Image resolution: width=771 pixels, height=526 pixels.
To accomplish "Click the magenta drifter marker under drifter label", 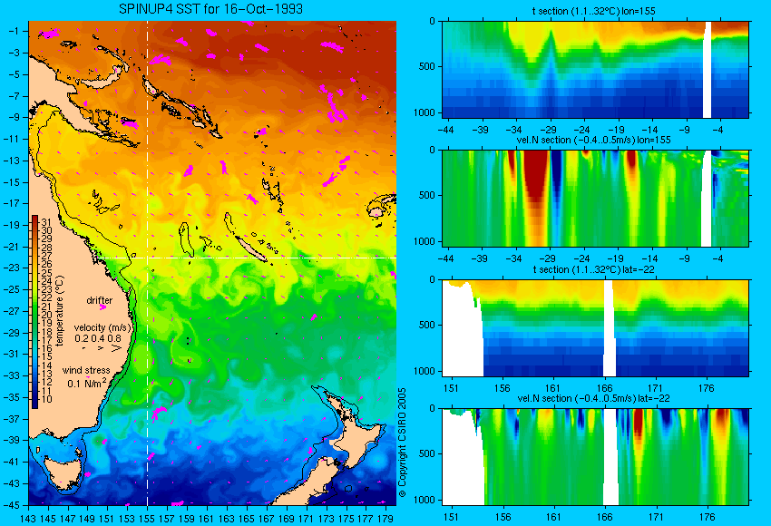I will click(102, 307).
